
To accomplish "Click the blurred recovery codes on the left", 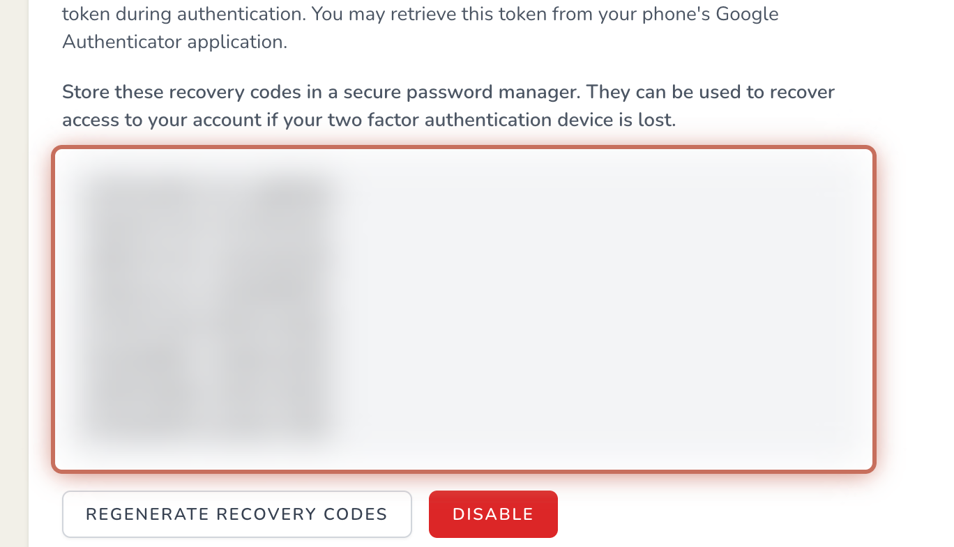I will click(209, 307).
